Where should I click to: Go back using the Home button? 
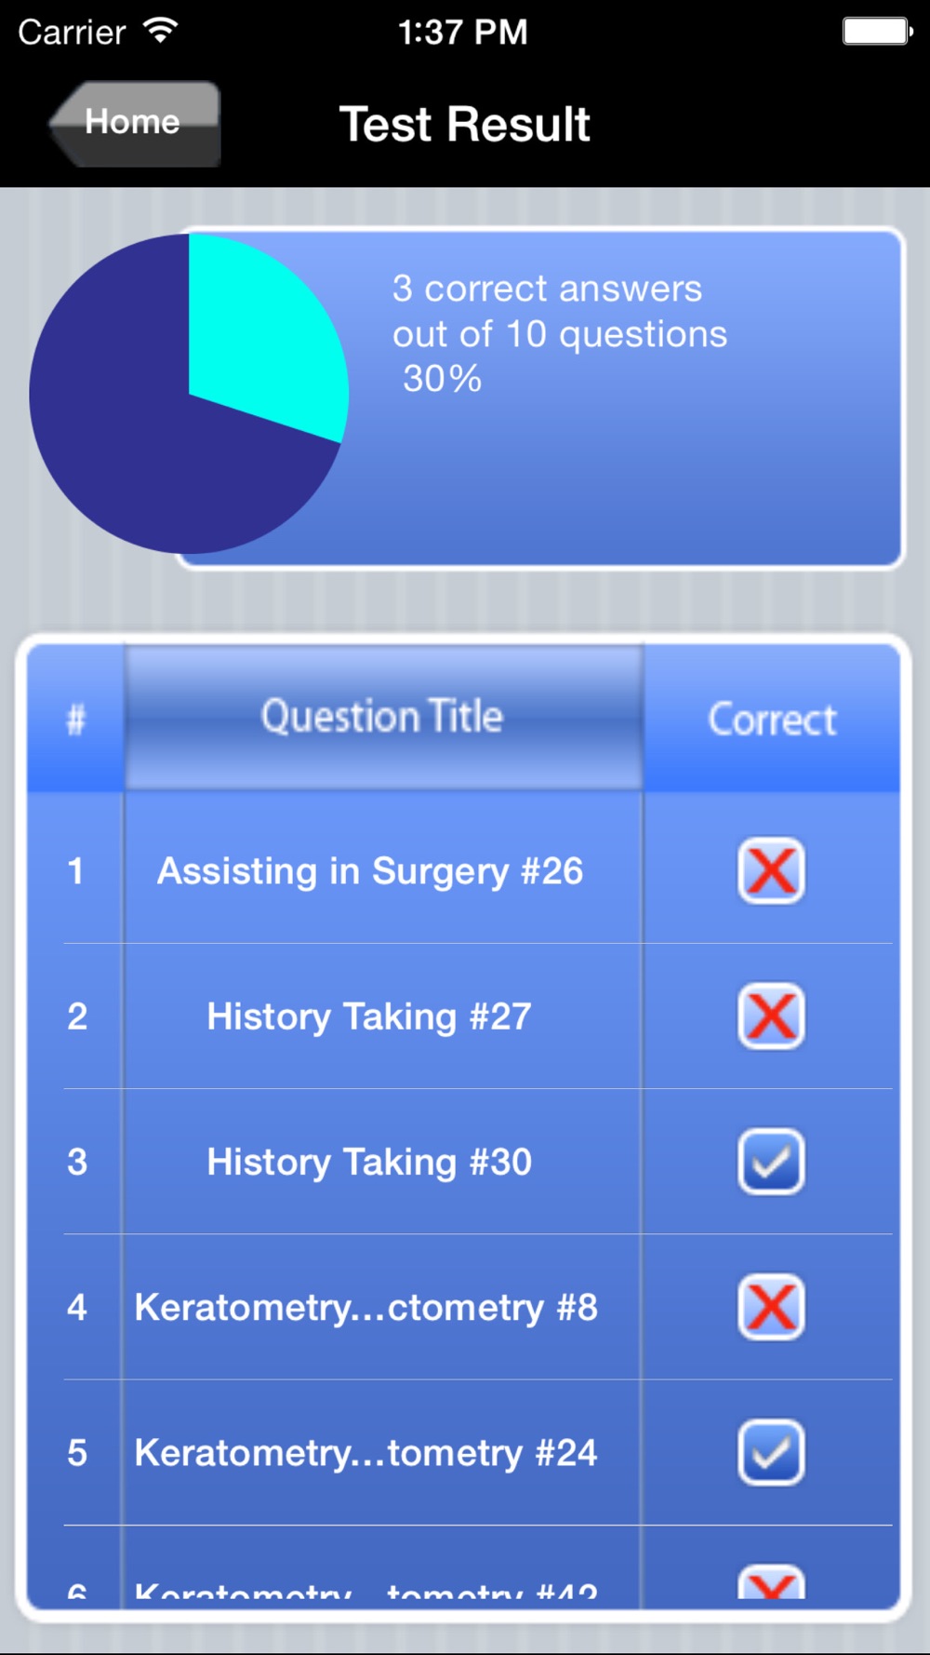[135, 124]
